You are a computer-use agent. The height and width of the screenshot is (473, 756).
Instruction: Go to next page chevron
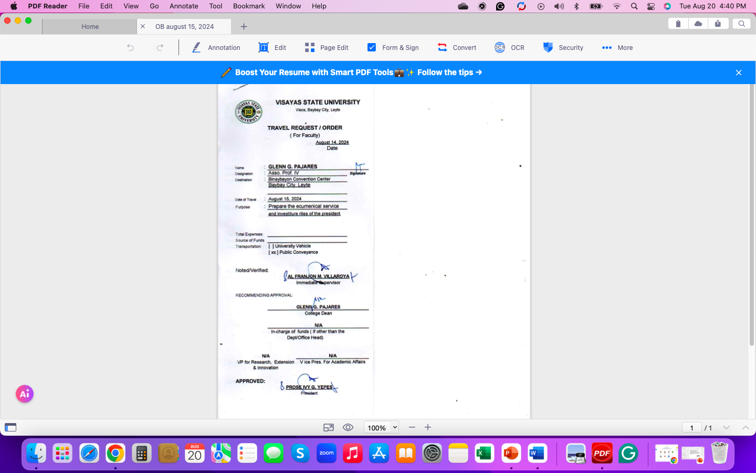coord(726,427)
